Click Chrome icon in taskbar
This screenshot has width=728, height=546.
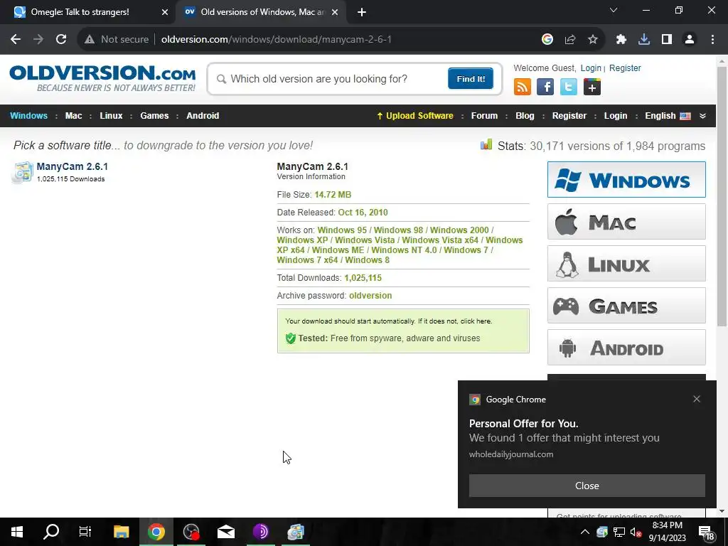coord(156,532)
